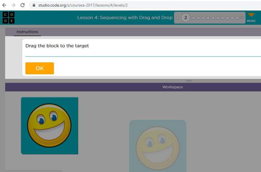Viewport: 261px width, 172px height.
Task: Click the browser forward arrow
Action: (13, 5)
